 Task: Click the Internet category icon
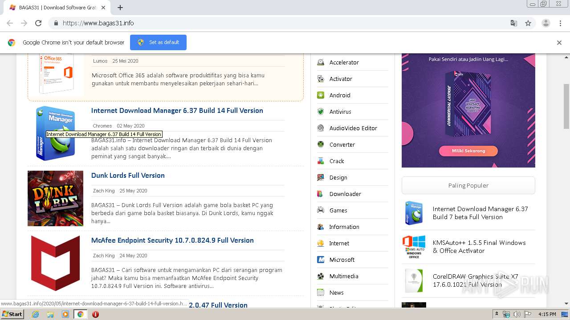tap(321, 244)
